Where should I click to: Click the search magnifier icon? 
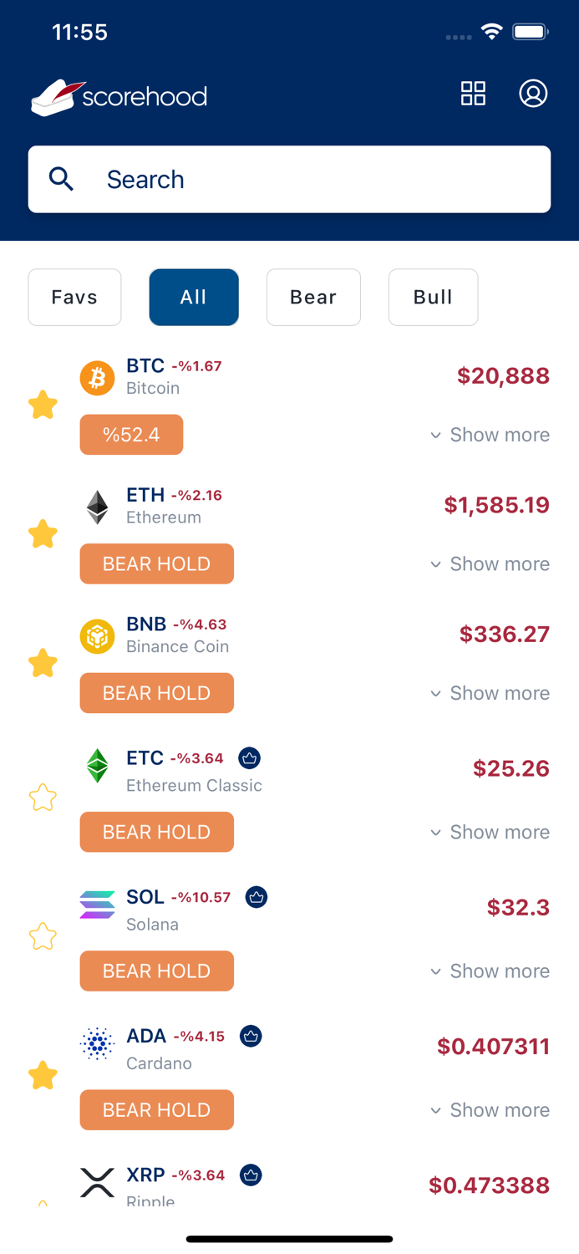coord(61,179)
